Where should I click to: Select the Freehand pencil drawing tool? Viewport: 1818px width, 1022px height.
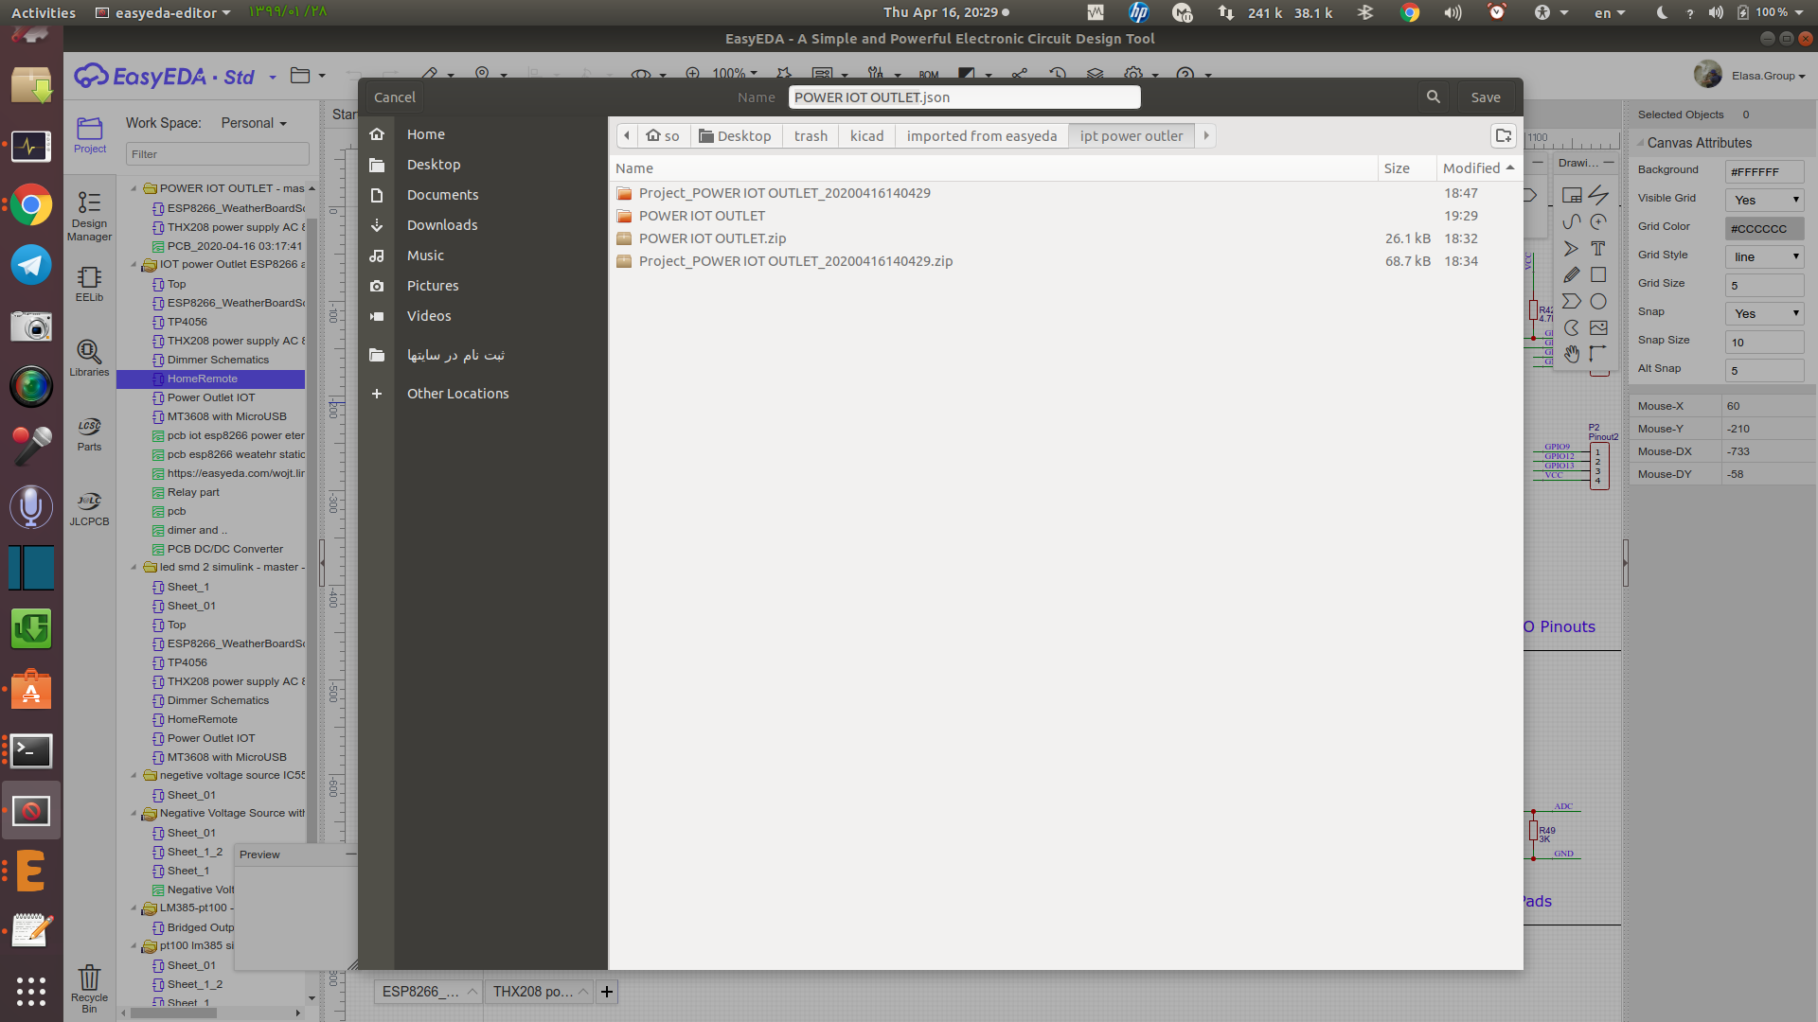click(1572, 274)
